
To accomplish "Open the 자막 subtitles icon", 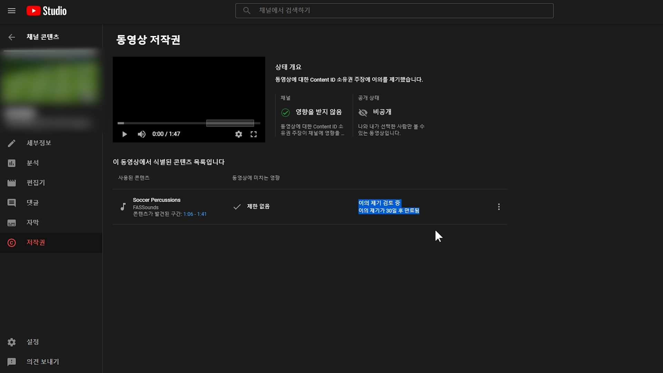I will [12, 223].
